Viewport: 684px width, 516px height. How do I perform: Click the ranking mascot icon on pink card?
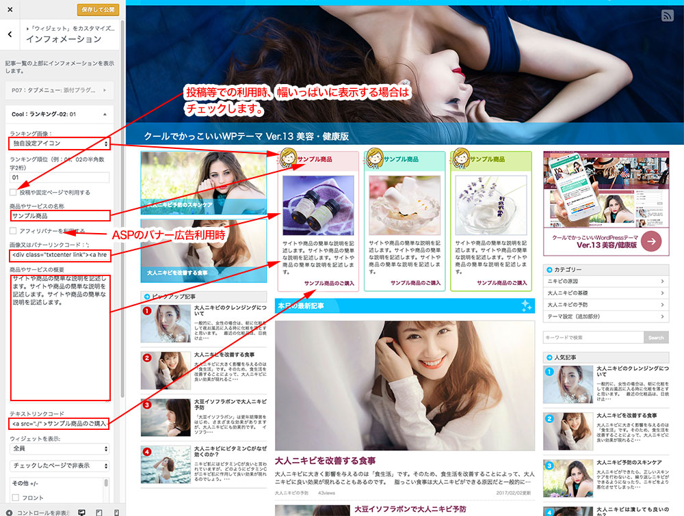tap(289, 157)
